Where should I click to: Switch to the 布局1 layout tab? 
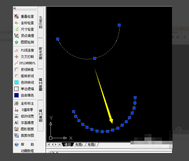80,145
